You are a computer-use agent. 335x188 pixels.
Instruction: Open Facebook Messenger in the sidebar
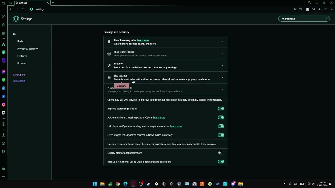pyautogui.click(x=4, y=72)
